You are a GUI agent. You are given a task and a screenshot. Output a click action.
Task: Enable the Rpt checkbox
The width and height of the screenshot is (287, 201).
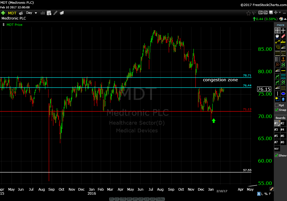click(276, 105)
